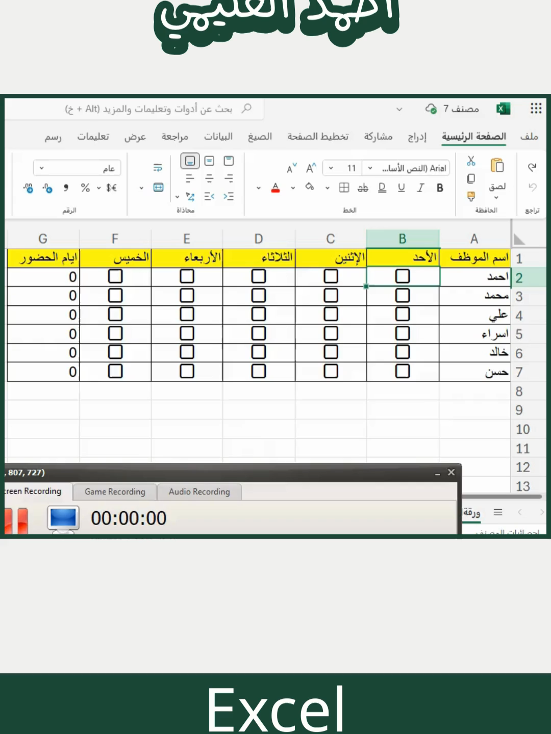Toggle single Underline formatting
Screen dimensions: 551x734
tap(402, 188)
